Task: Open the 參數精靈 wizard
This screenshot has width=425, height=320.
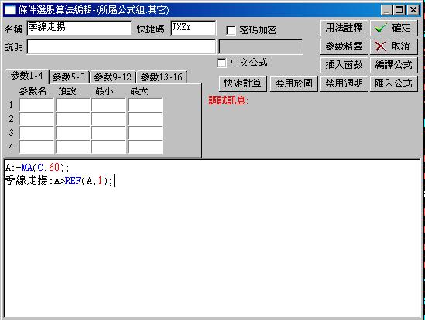Action: (344, 46)
